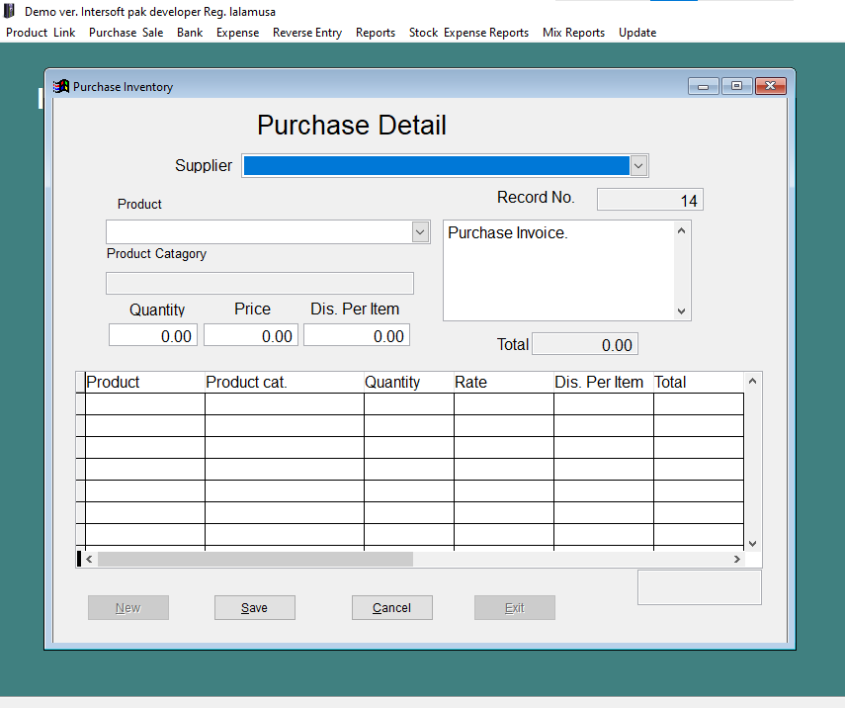Screen dimensions: 845x708
Task: Open the Product dropdown
Action: click(x=419, y=231)
